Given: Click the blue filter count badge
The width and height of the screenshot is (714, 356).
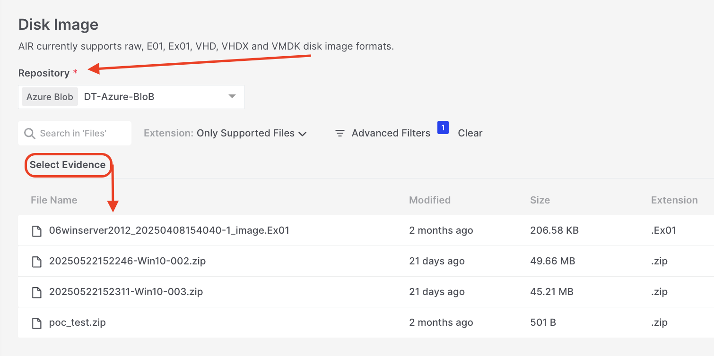Looking at the screenshot, I should coord(443,127).
